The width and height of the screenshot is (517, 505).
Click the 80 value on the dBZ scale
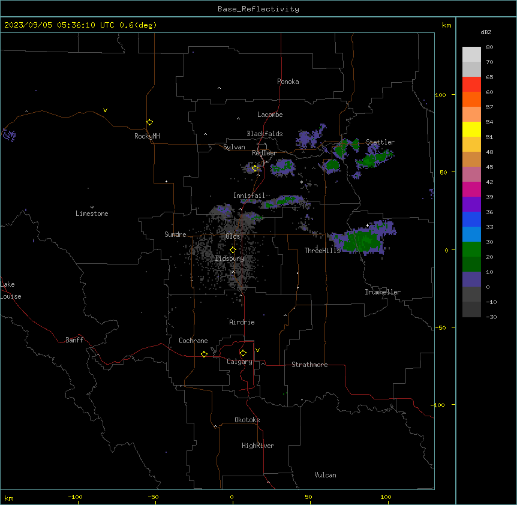(x=489, y=47)
